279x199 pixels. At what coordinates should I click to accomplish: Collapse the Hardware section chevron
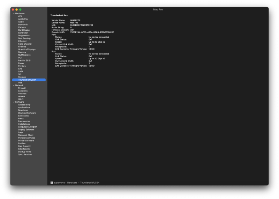tap(14, 14)
